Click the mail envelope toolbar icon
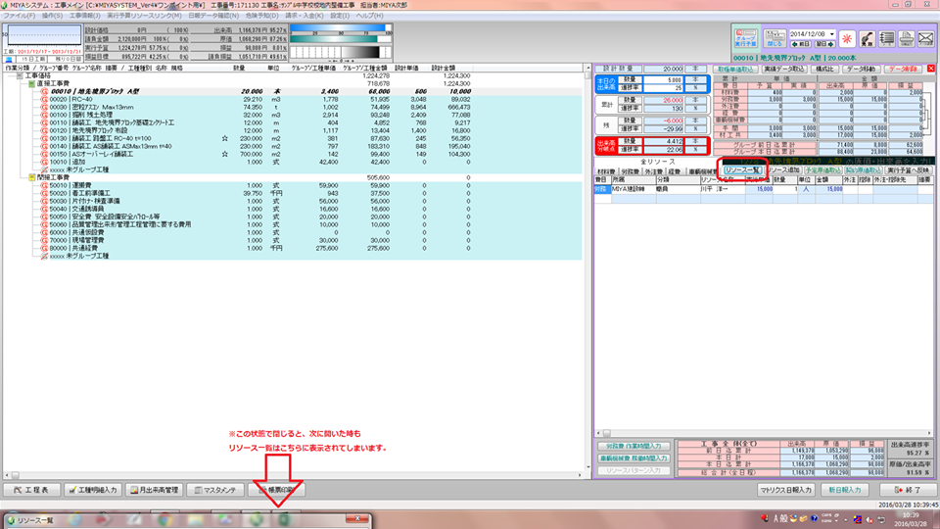Viewport: 940px width, 529px height. 925,38
